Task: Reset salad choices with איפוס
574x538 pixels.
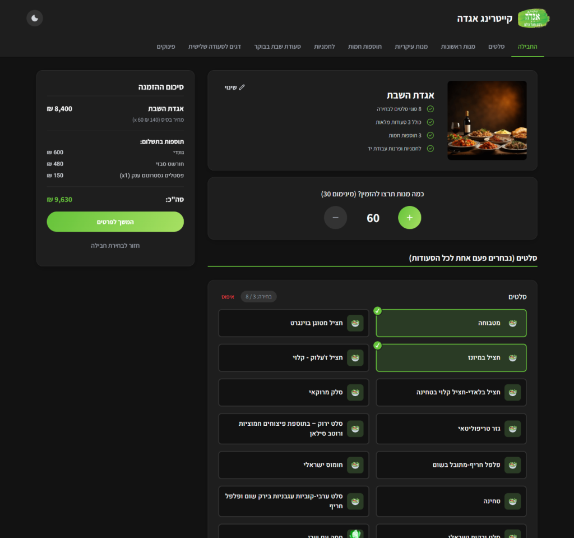Action: [228, 297]
